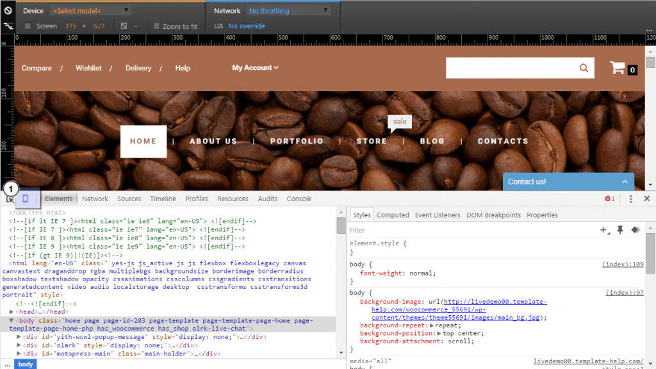The height and width of the screenshot is (369, 656).
Task: Click the Styles Filter input field
Action: [x=473, y=230]
